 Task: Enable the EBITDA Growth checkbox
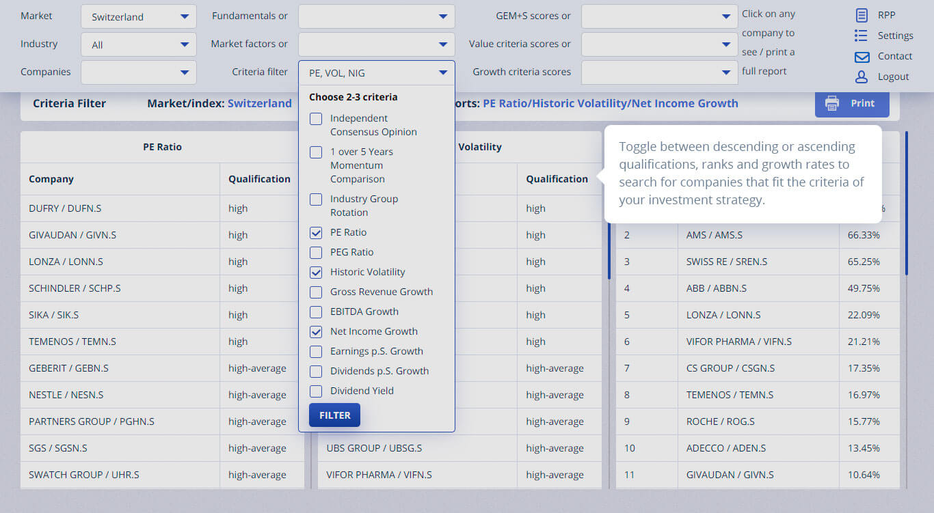316,312
